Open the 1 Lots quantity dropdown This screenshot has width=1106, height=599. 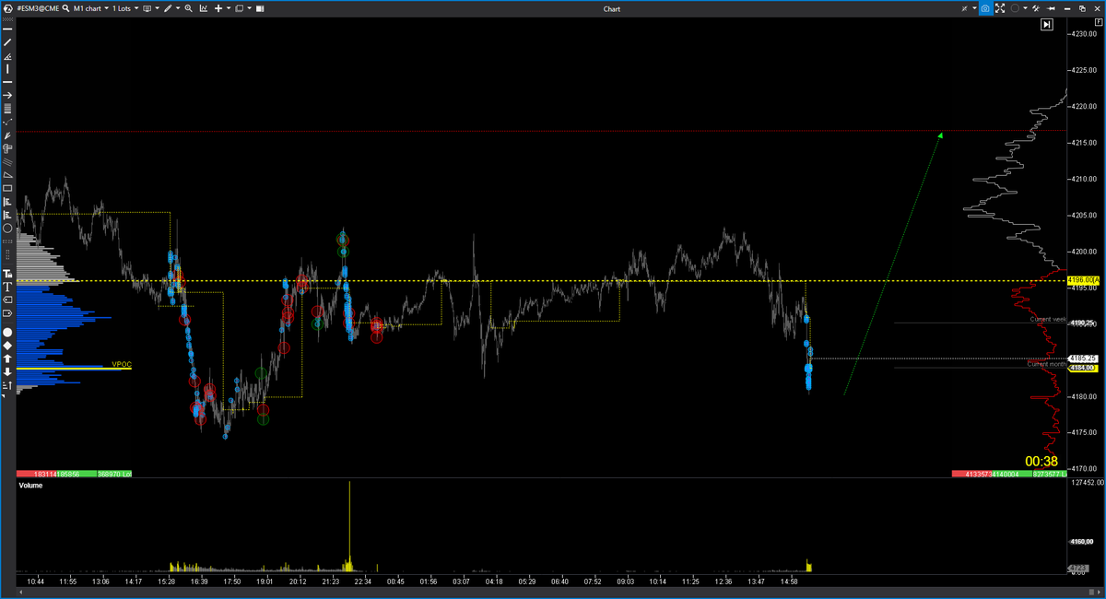tap(125, 8)
